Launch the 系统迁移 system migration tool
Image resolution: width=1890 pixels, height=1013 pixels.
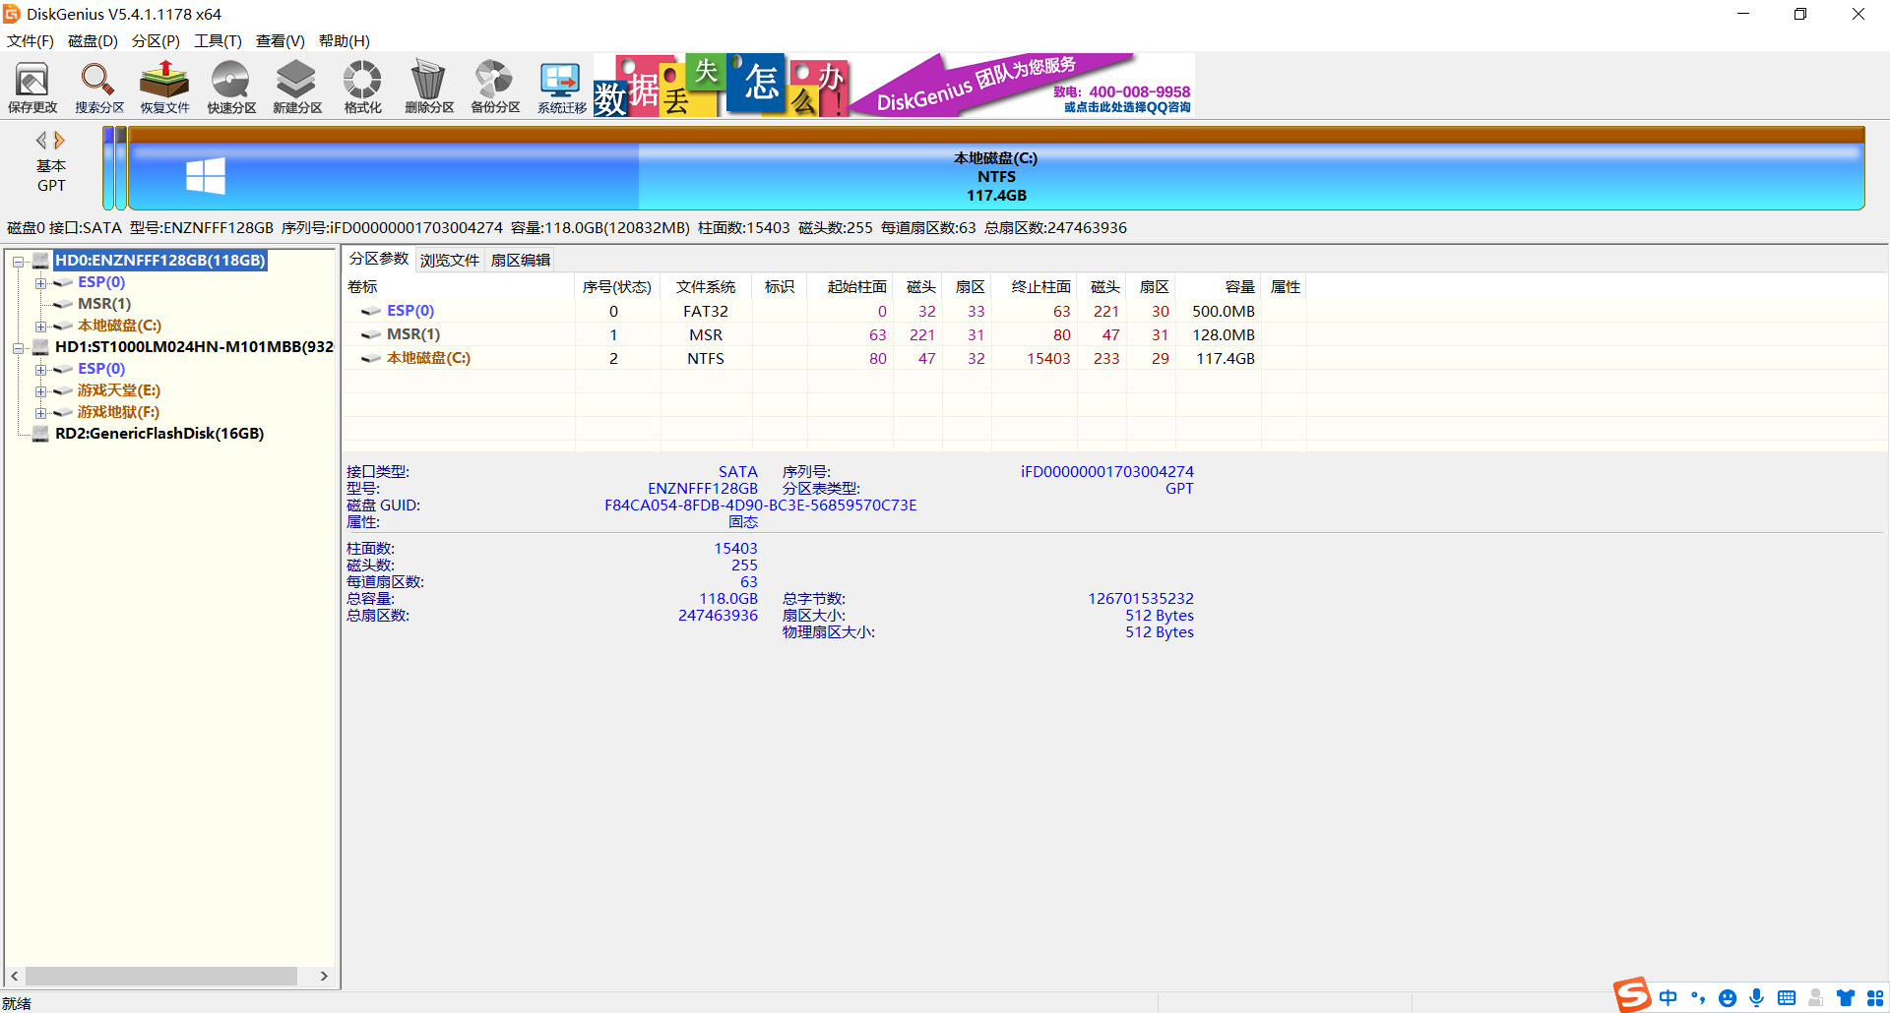561,88
